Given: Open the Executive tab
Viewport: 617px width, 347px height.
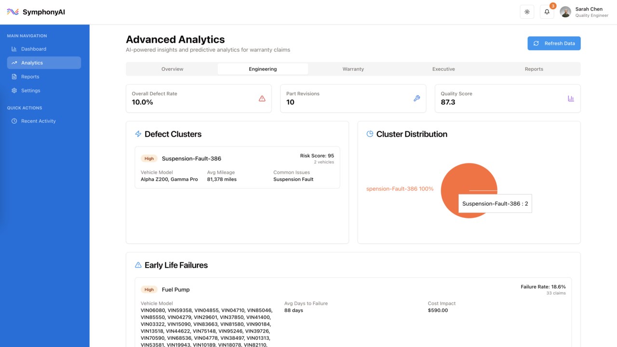Looking at the screenshot, I should pos(443,69).
